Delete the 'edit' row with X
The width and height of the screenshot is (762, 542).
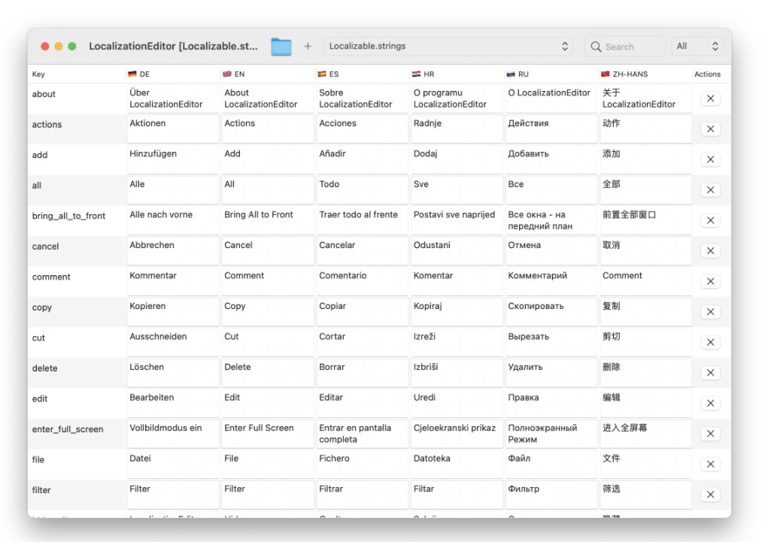point(710,404)
